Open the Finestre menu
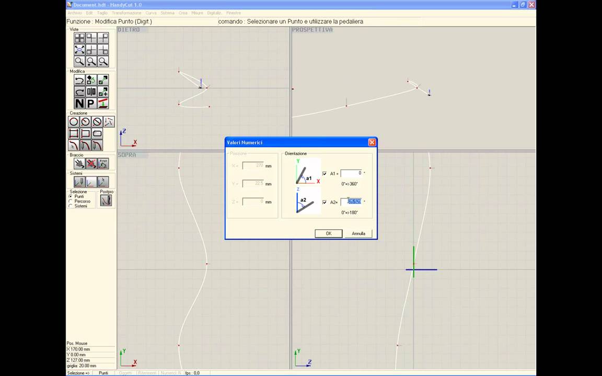The width and height of the screenshot is (602, 376). (x=234, y=13)
